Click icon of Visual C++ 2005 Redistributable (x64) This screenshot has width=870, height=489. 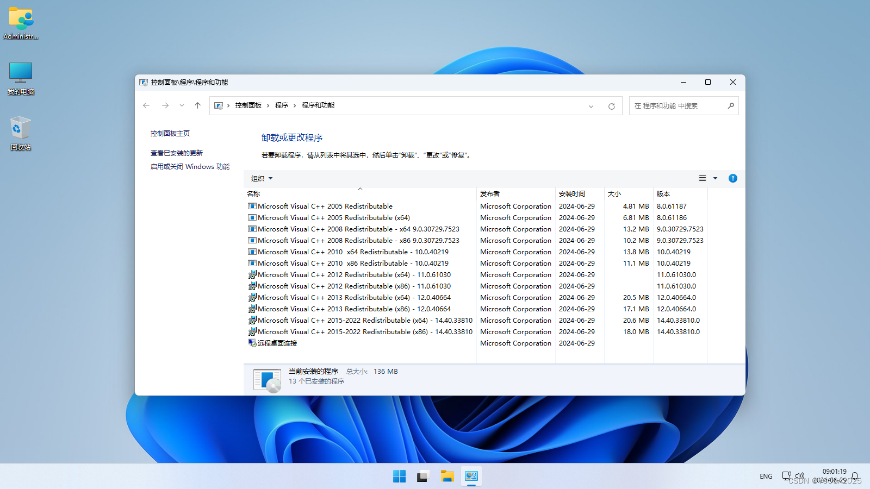252,218
